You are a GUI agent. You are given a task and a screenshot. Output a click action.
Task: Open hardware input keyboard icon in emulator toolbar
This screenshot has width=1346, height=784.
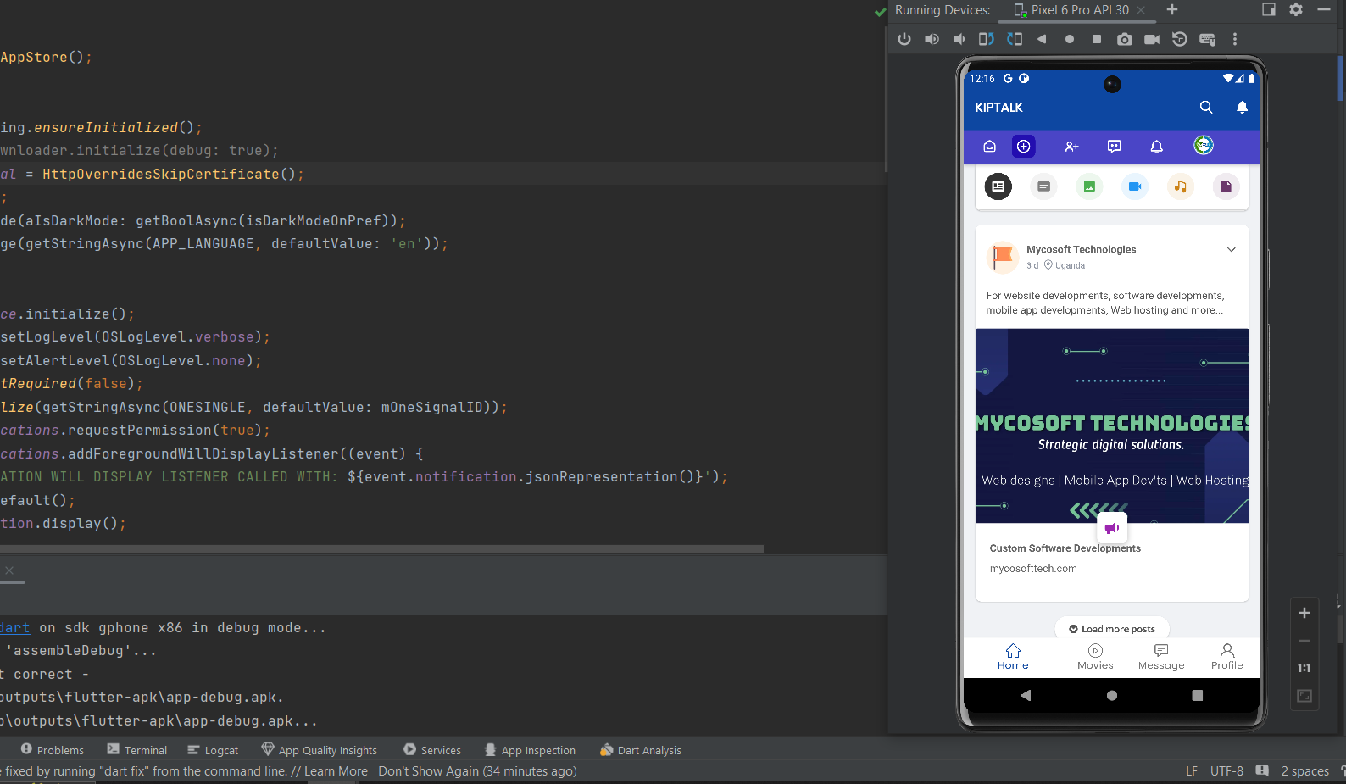point(1208,39)
